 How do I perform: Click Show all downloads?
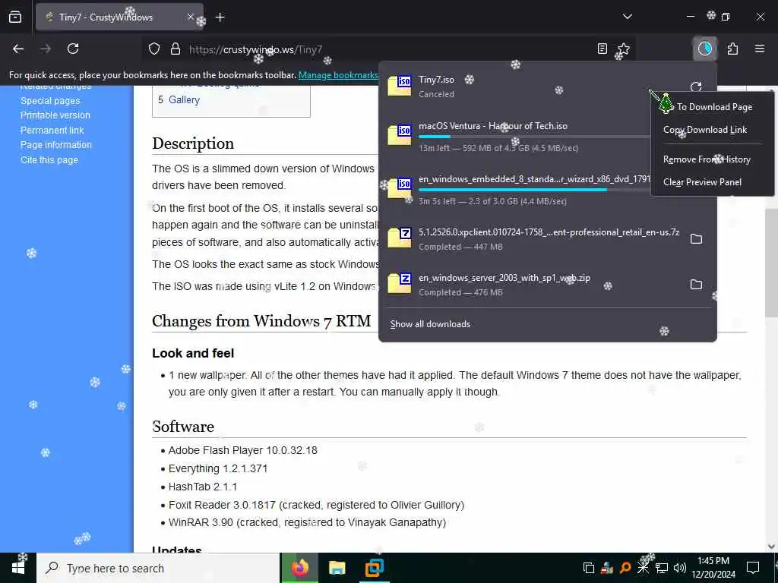coord(430,324)
